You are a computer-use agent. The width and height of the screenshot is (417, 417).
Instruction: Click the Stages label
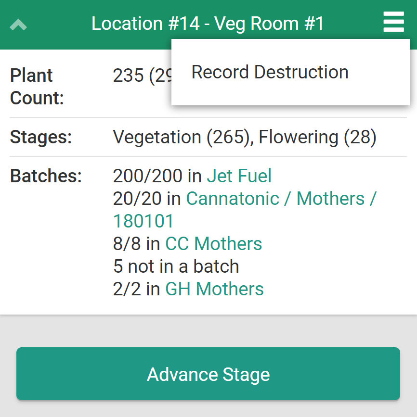point(41,137)
